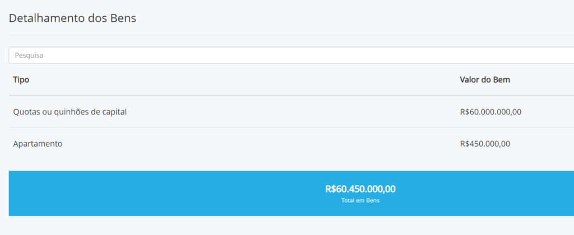Click the Total em Bens label
The height and width of the screenshot is (235, 574).
click(360, 201)
